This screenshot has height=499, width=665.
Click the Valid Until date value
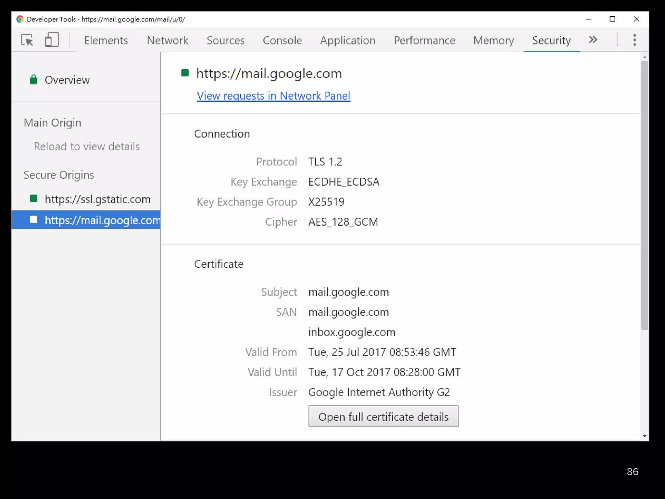(384, 372)
